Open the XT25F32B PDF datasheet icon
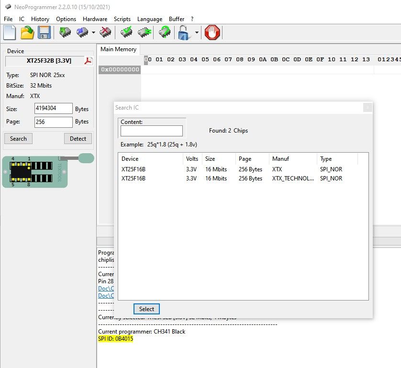401x368 pixels. (89, 61)
